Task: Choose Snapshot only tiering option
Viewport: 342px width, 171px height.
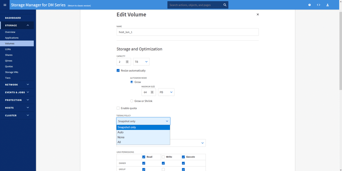Action: coord(143,127)
